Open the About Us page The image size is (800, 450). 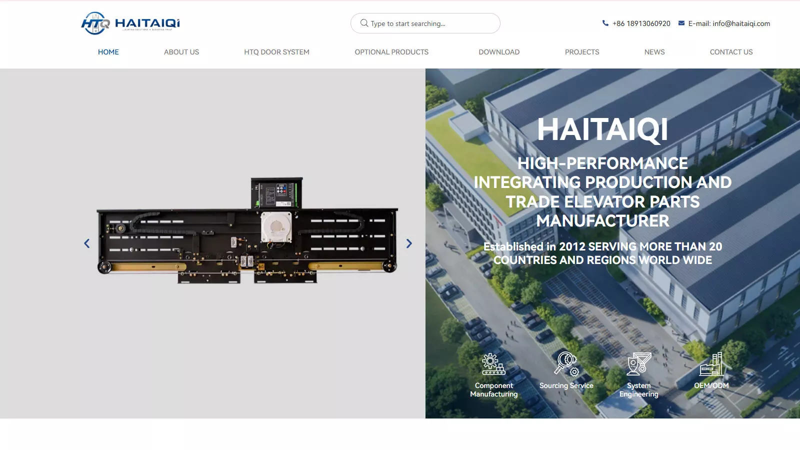coord(181,52)
